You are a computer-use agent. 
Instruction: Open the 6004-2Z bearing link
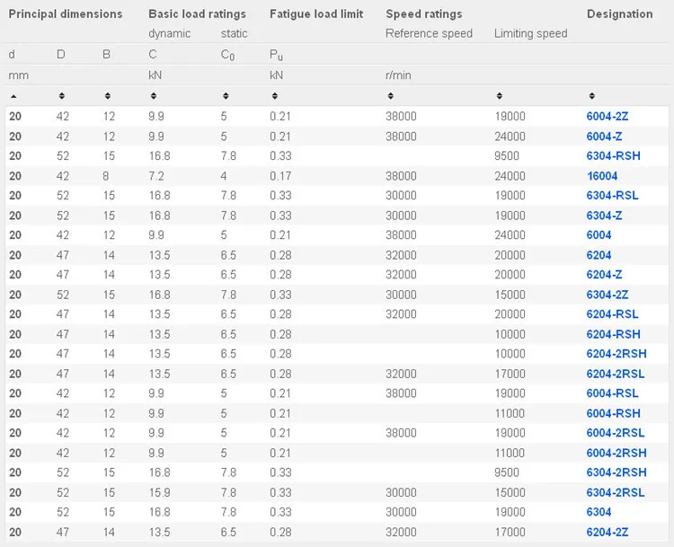[607, 117]
